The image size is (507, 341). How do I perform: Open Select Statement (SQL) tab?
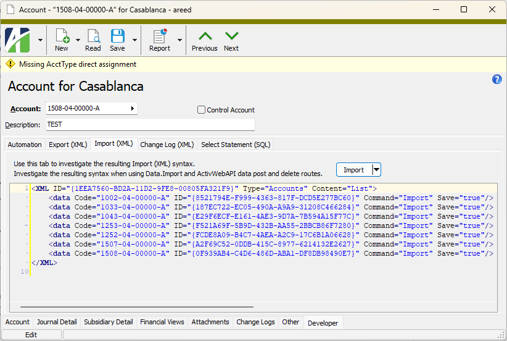point(236,145)
